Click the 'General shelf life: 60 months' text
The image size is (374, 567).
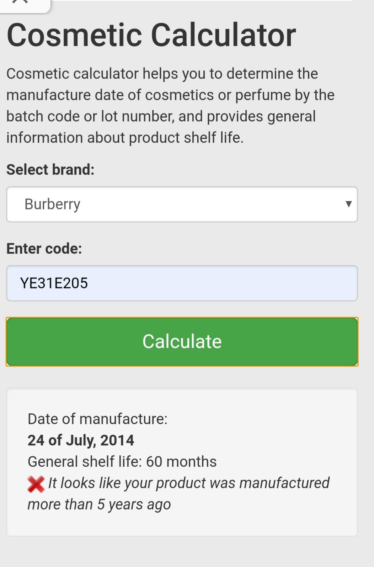(x=122, y=461)
